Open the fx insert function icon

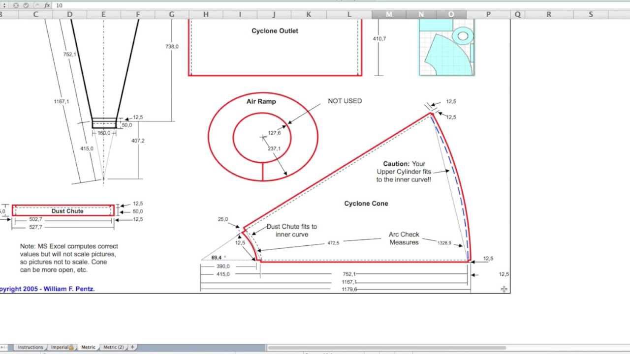pos(47,5)
